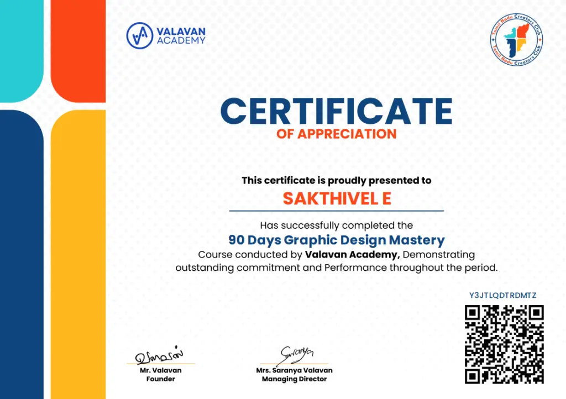Click the dark blue vertical color bar

pyautogui.click(x=22, y=254)
